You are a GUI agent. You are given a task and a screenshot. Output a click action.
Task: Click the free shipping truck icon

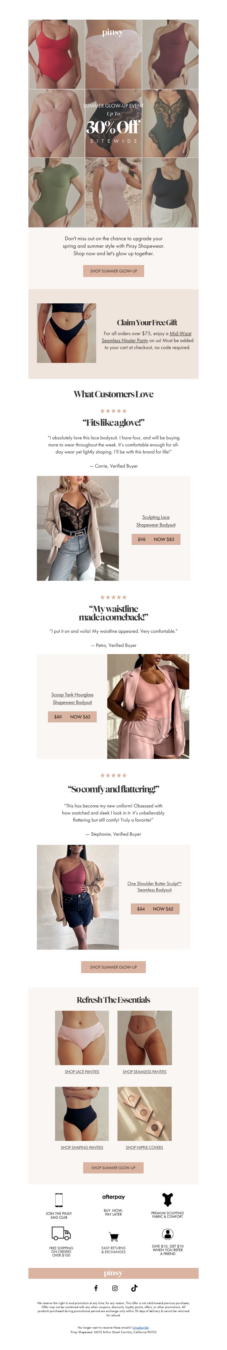click(x=61, y=1234)
